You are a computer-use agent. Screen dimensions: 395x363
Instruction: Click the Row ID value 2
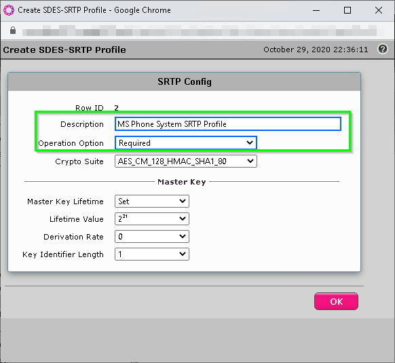tap(116, 108)
